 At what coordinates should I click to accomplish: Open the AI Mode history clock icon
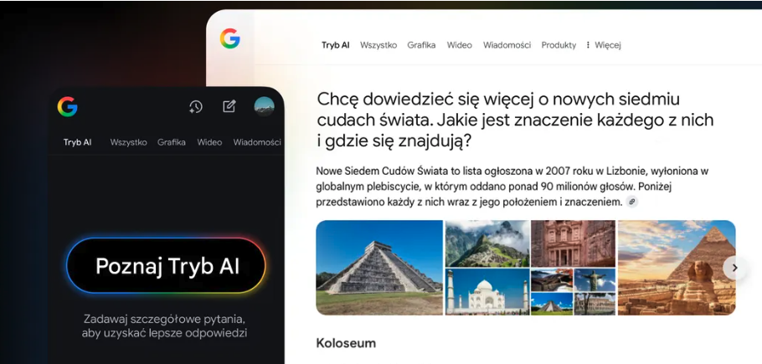(x=196, y=107)
